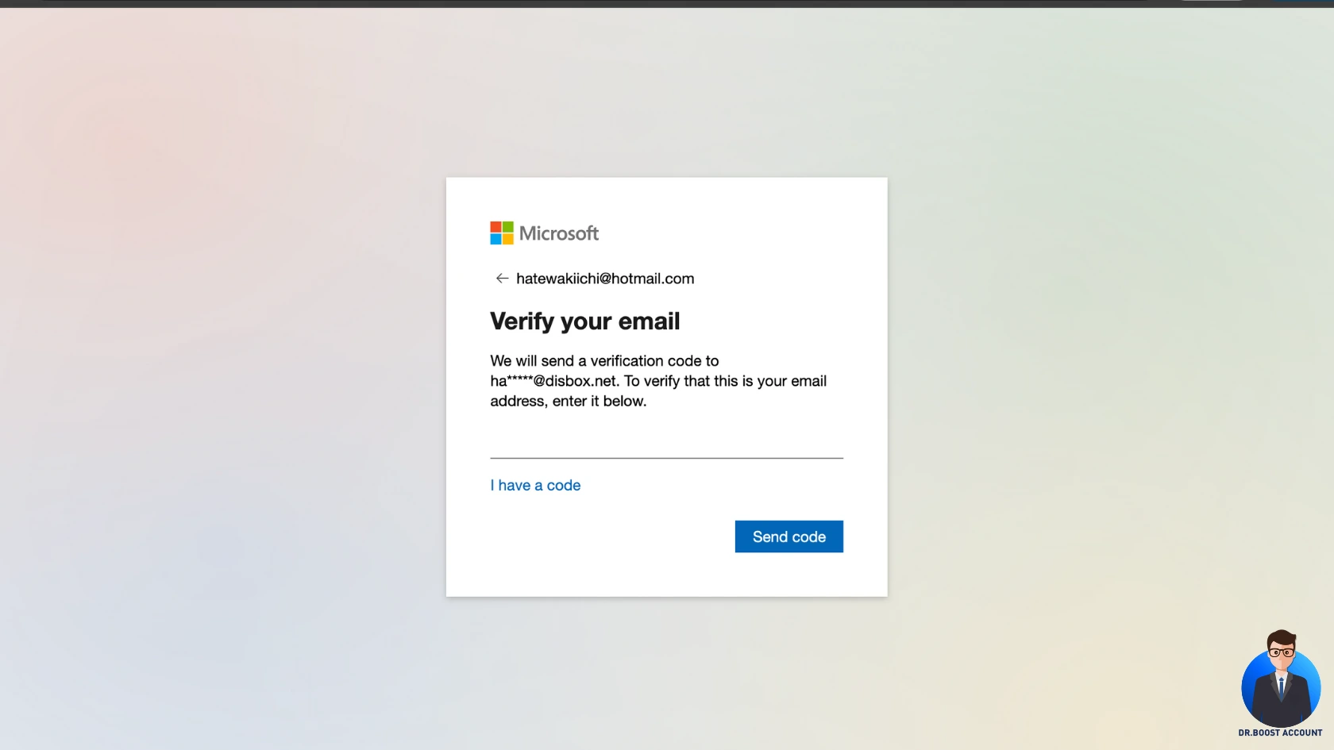This screenshot has width=1334, height=750.
Task: Click the back arrow beside the email address
Action: tap(502, 279)
